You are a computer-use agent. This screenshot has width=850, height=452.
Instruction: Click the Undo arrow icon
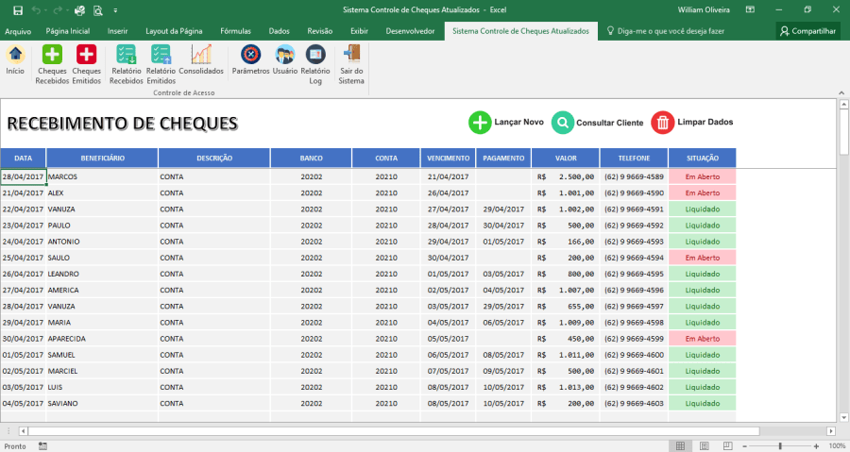tap(36, 9)
